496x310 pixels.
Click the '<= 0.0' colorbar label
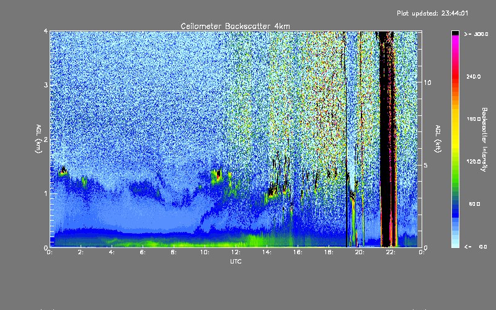pyautogui.click(x=476, y=247)
